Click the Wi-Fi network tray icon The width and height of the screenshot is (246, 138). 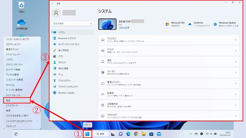coord(207,134)
